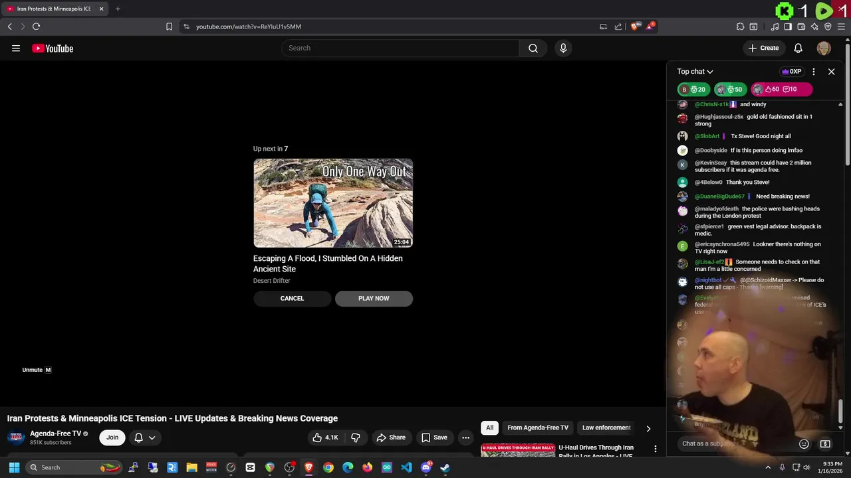Expand the Top chat dropdown
This screenshot has height=478, width=851.
(695, 72)
